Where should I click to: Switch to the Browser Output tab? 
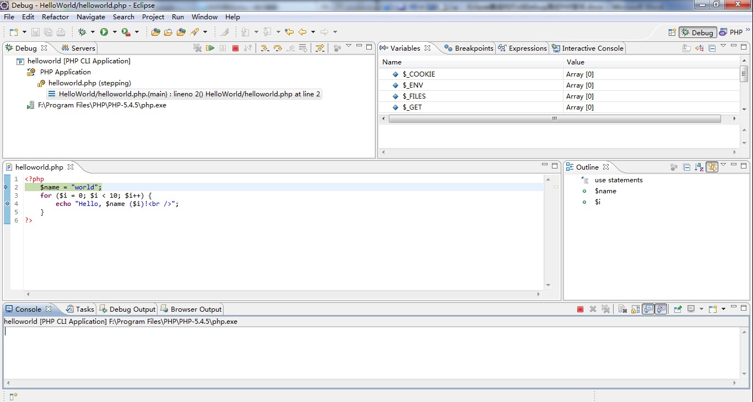[191, 309]
